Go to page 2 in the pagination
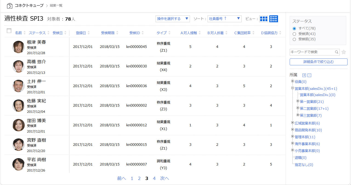Image resolution: width=351 pixels, height=185 pixels. [139, 178]
